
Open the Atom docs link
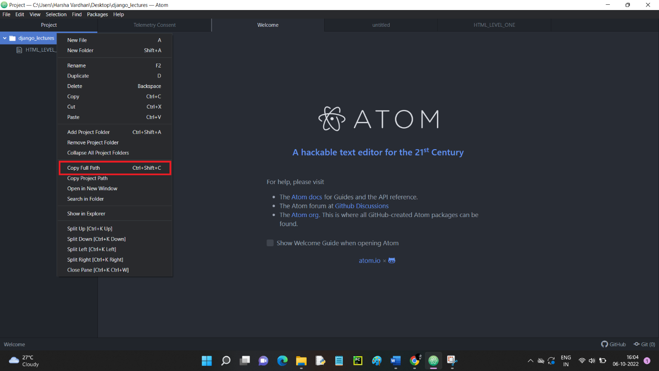tap(307, 197)
